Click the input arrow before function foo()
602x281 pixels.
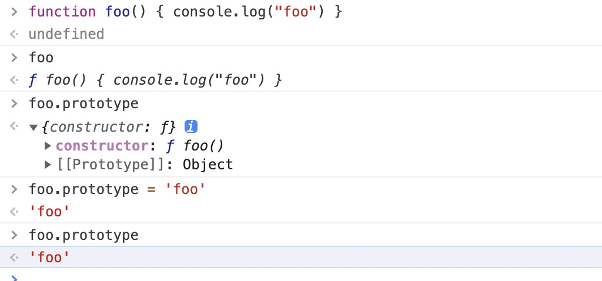coord(14,12)
